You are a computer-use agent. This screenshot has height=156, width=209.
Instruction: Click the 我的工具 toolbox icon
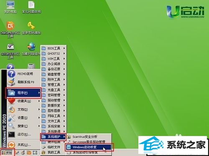pos(44,152)
